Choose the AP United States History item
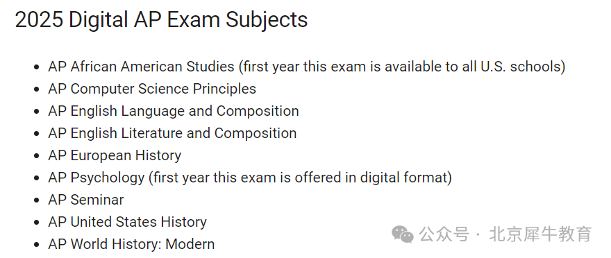611x258 pixels. pyautogui.click(x=128, y=222)
